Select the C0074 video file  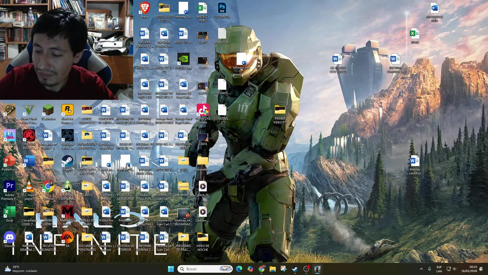tap(203, 139)
